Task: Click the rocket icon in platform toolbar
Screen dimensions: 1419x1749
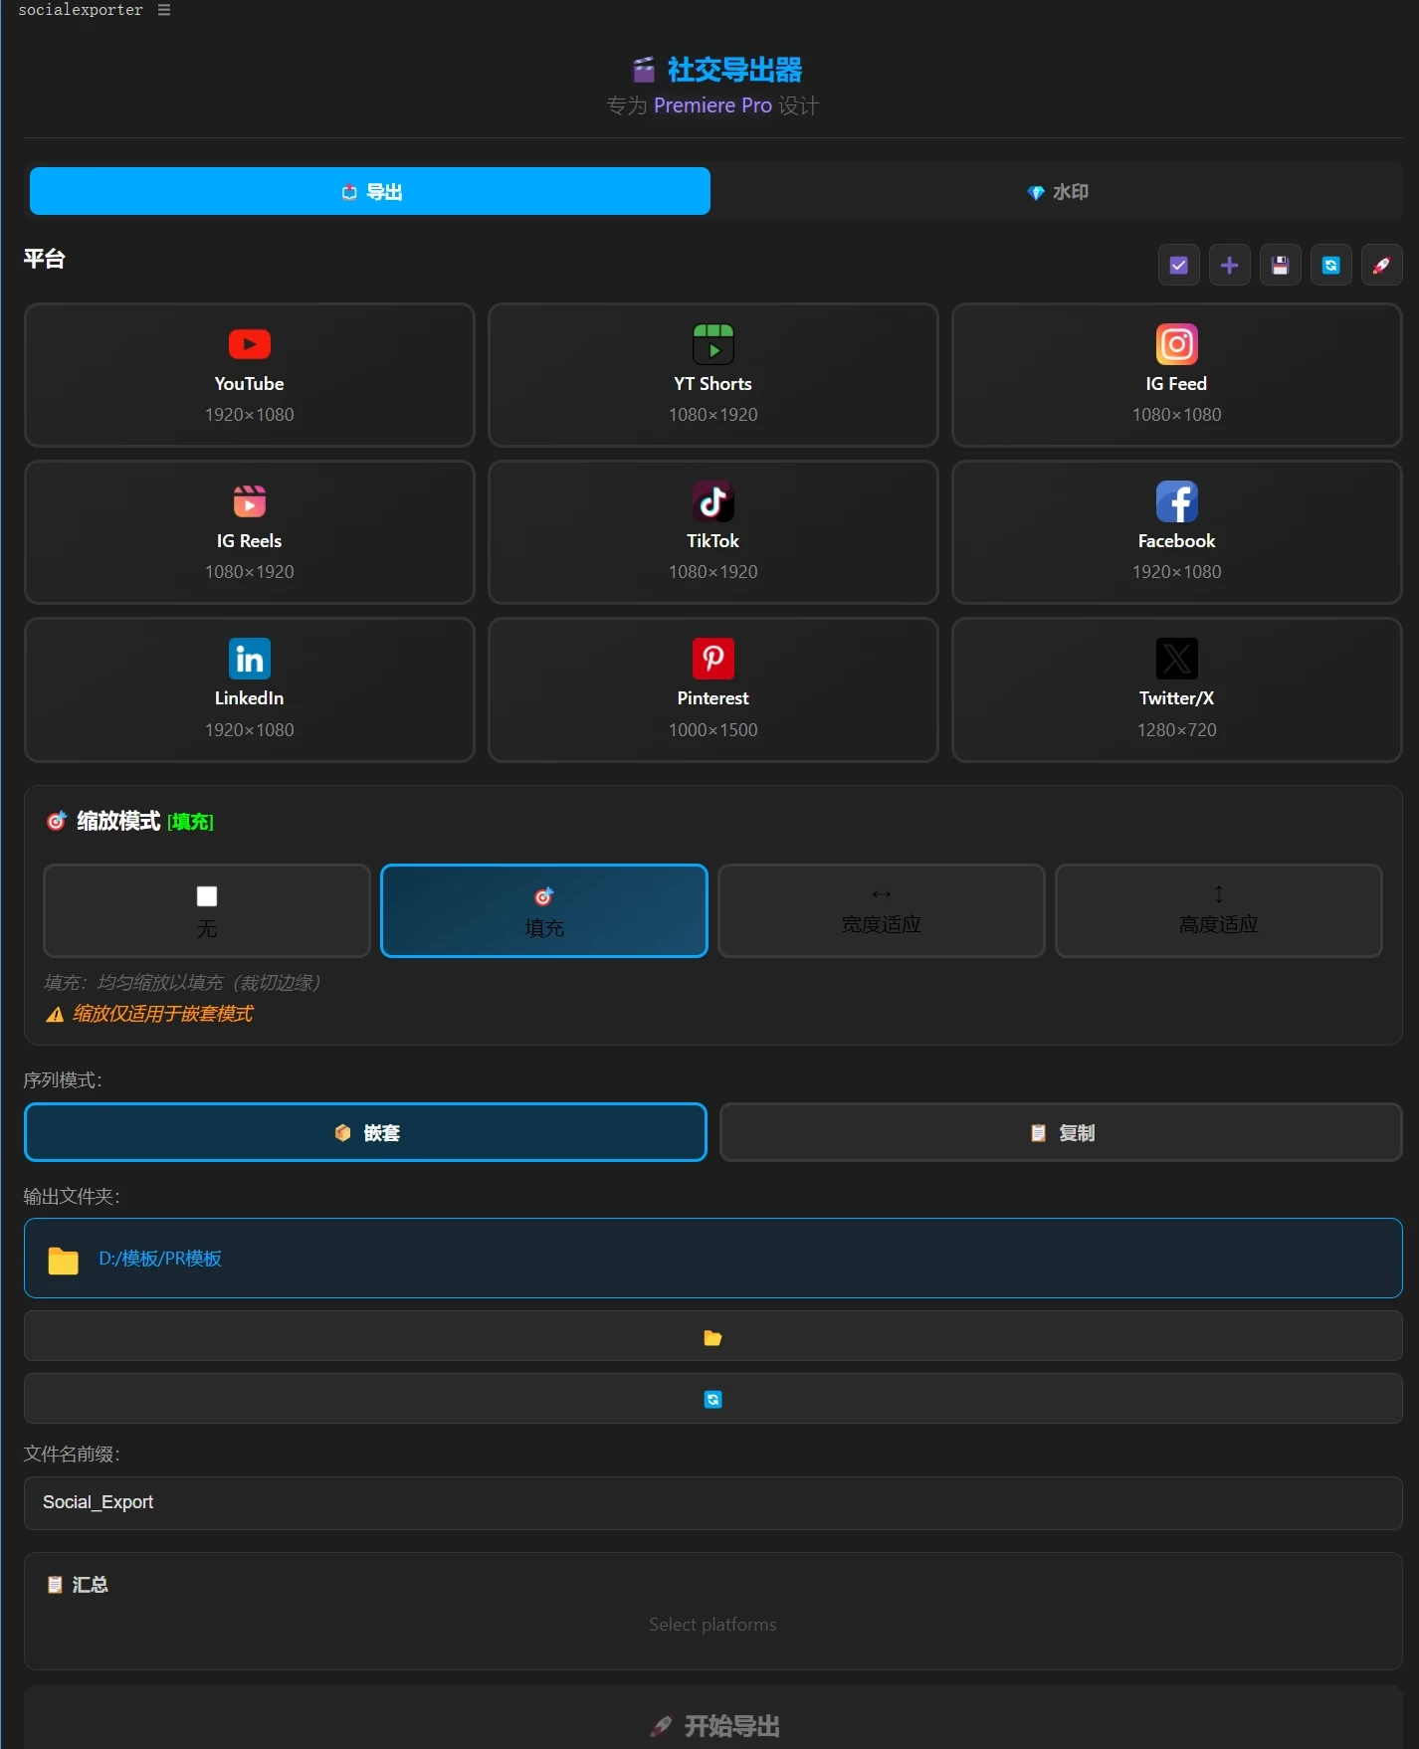Action: coord(1382,265)
